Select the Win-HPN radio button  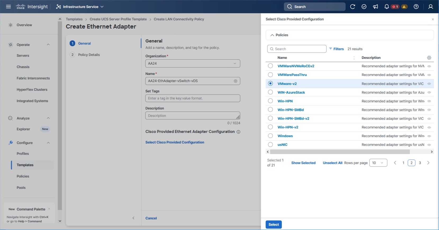click(270, 101)
